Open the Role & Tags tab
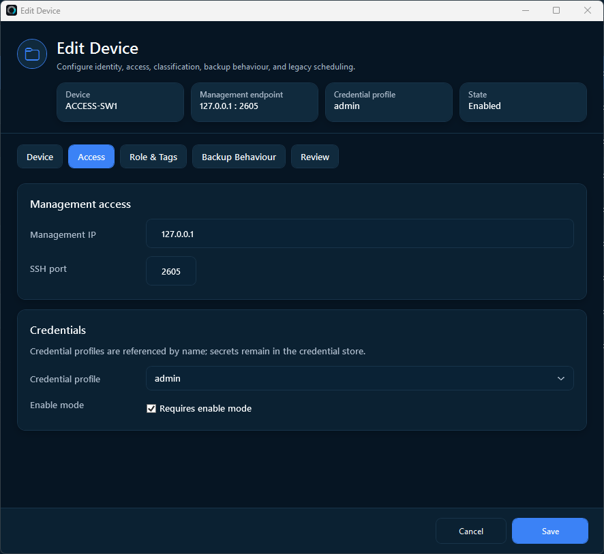 [153, 157]
